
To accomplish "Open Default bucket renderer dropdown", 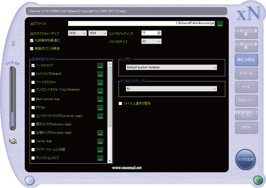I will coord(171,67).
